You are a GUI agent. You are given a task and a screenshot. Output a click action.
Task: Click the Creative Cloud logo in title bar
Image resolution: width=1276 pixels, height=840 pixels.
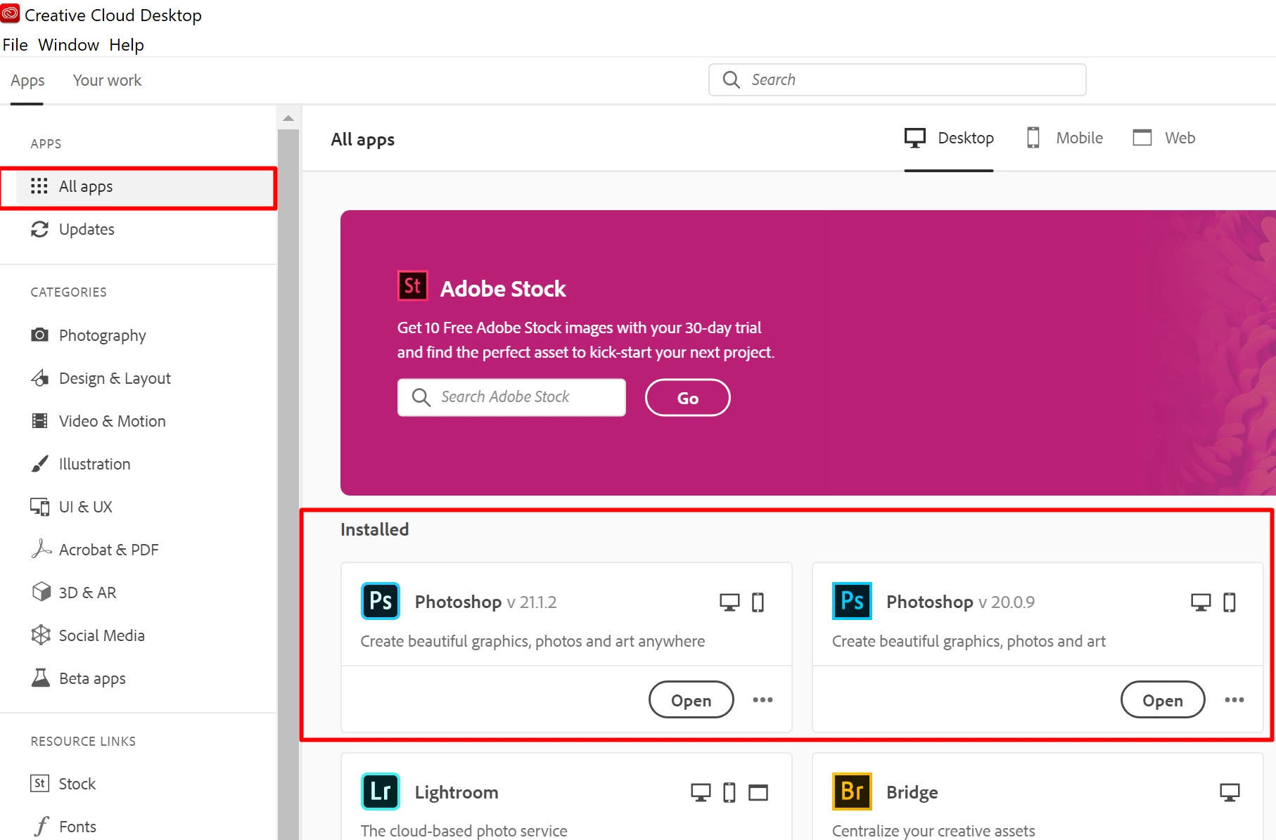(x=11, y=13)
